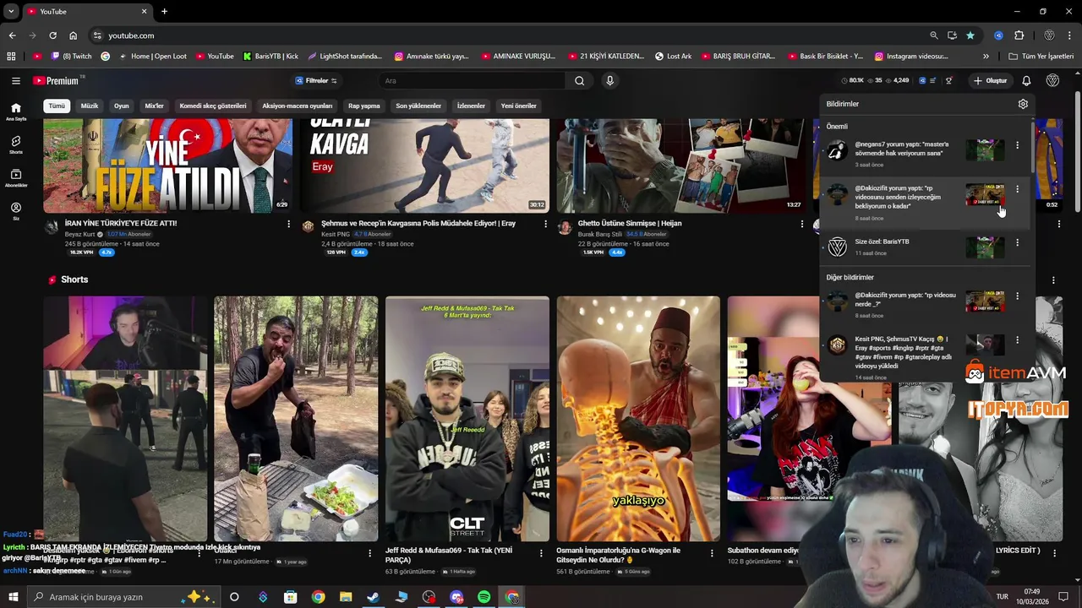Open the Lost Ark bookmark

[673, 57]
